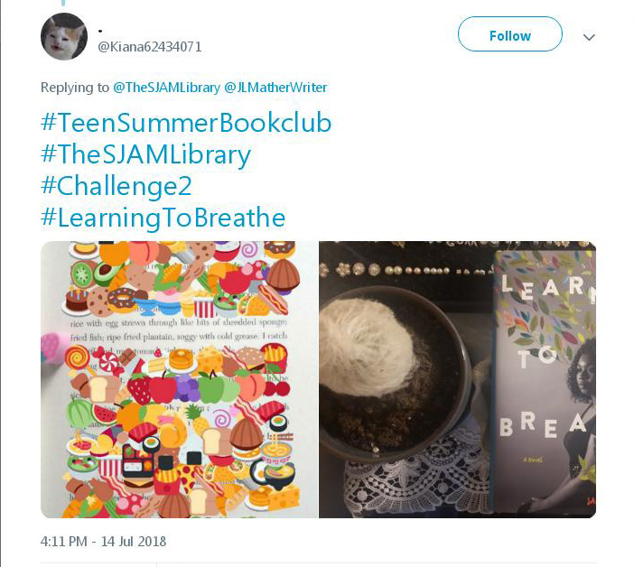This screenshot has height=567, width=634.
Task: Open the #LearningToBreathe hashtag
Action: (x=163, y=218)
